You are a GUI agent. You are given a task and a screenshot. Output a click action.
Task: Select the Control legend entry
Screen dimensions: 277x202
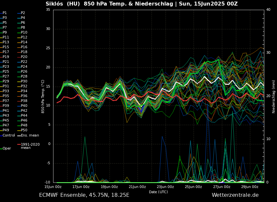pyautogui.click(x=8, y=135)
